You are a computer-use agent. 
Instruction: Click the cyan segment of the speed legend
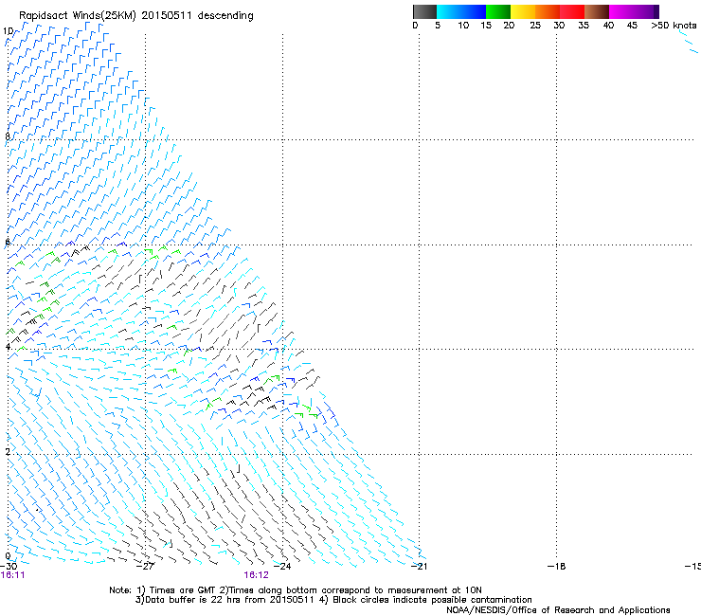449,11
